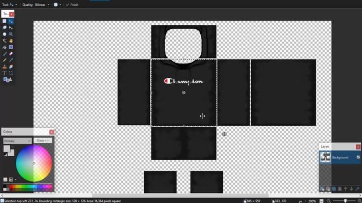Select the Gradient tool
Screen dimensions: 362x203
pos(11,47)
